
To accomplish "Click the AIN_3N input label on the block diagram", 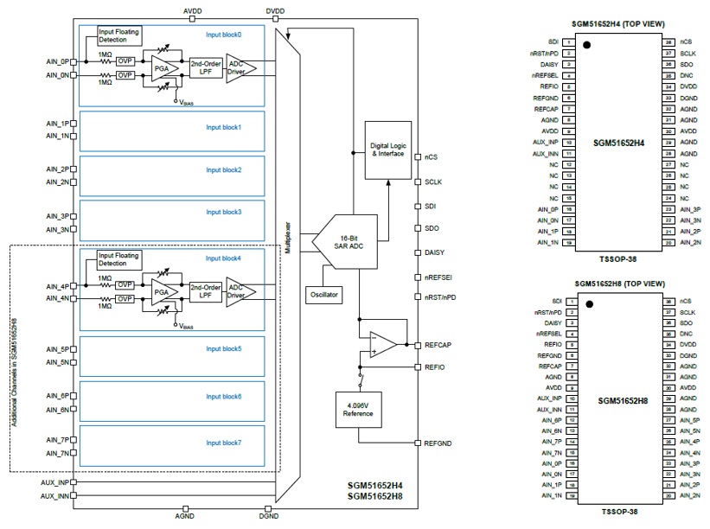I will [x=57, y=230].
